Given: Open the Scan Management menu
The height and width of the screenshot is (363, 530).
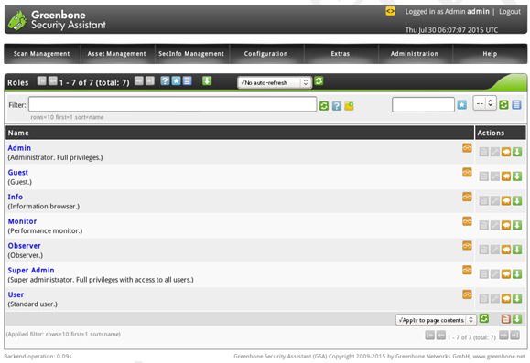Looking at the screenshot, I should (41, 54).
